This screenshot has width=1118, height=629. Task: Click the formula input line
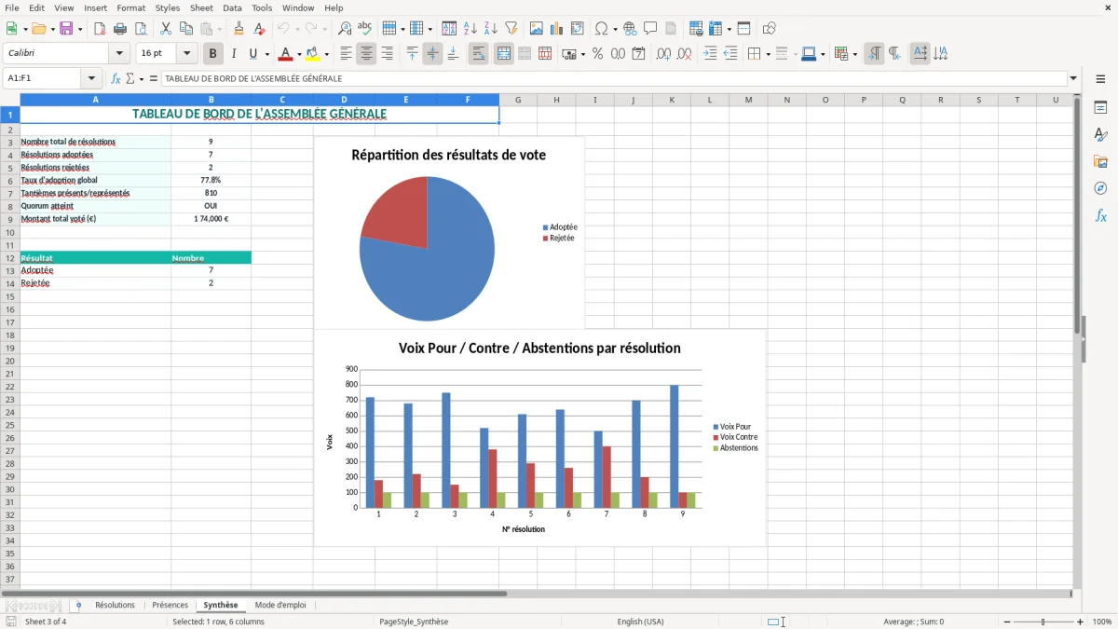[613, 79]
